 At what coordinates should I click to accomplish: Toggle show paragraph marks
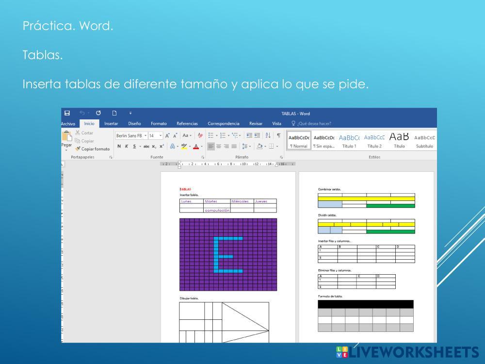click(278, 136)
